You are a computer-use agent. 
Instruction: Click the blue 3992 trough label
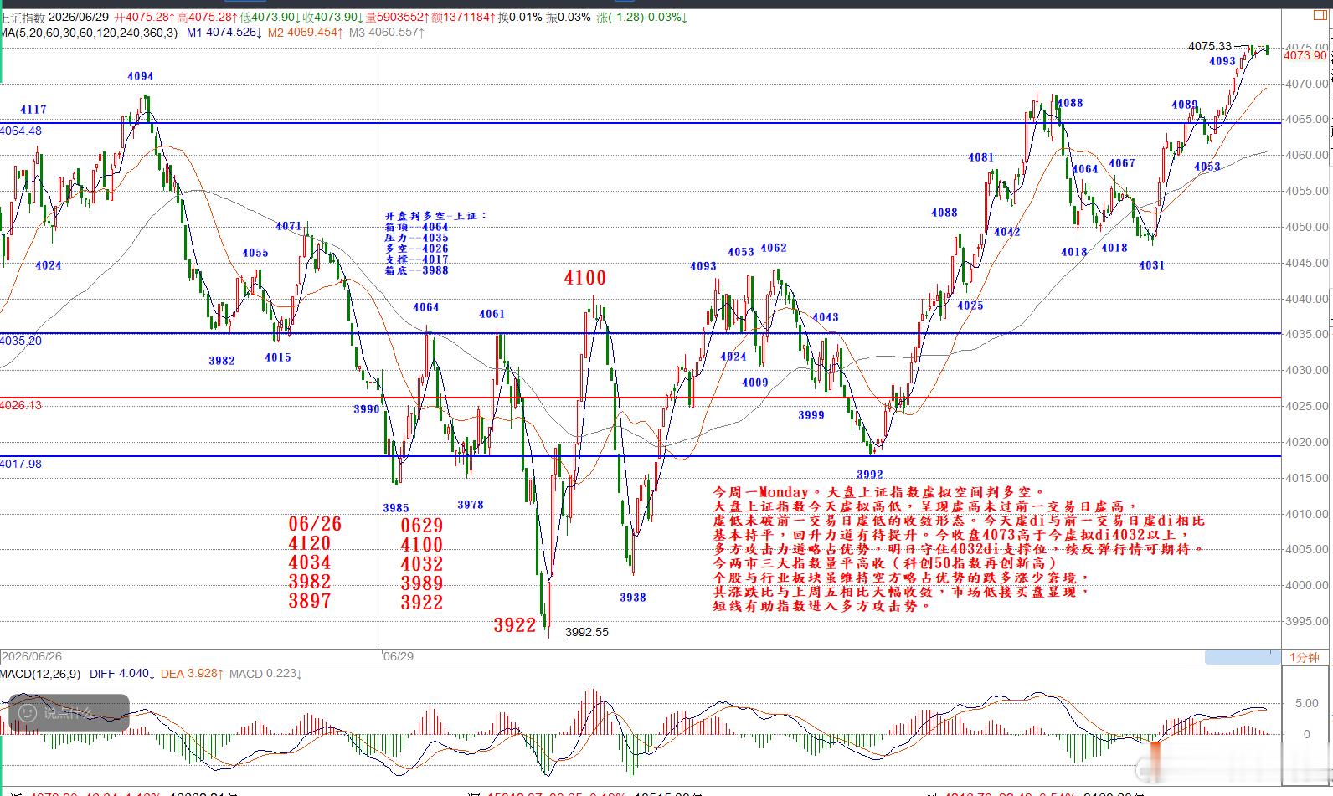pyautogui.click(x=870, y=475)
